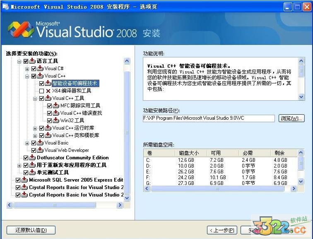
Task: Select the 智能设备可编程技术 tree item
Action: [x=75, y=83]
